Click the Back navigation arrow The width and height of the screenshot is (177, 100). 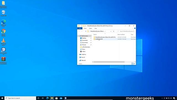tap(79, 31)
